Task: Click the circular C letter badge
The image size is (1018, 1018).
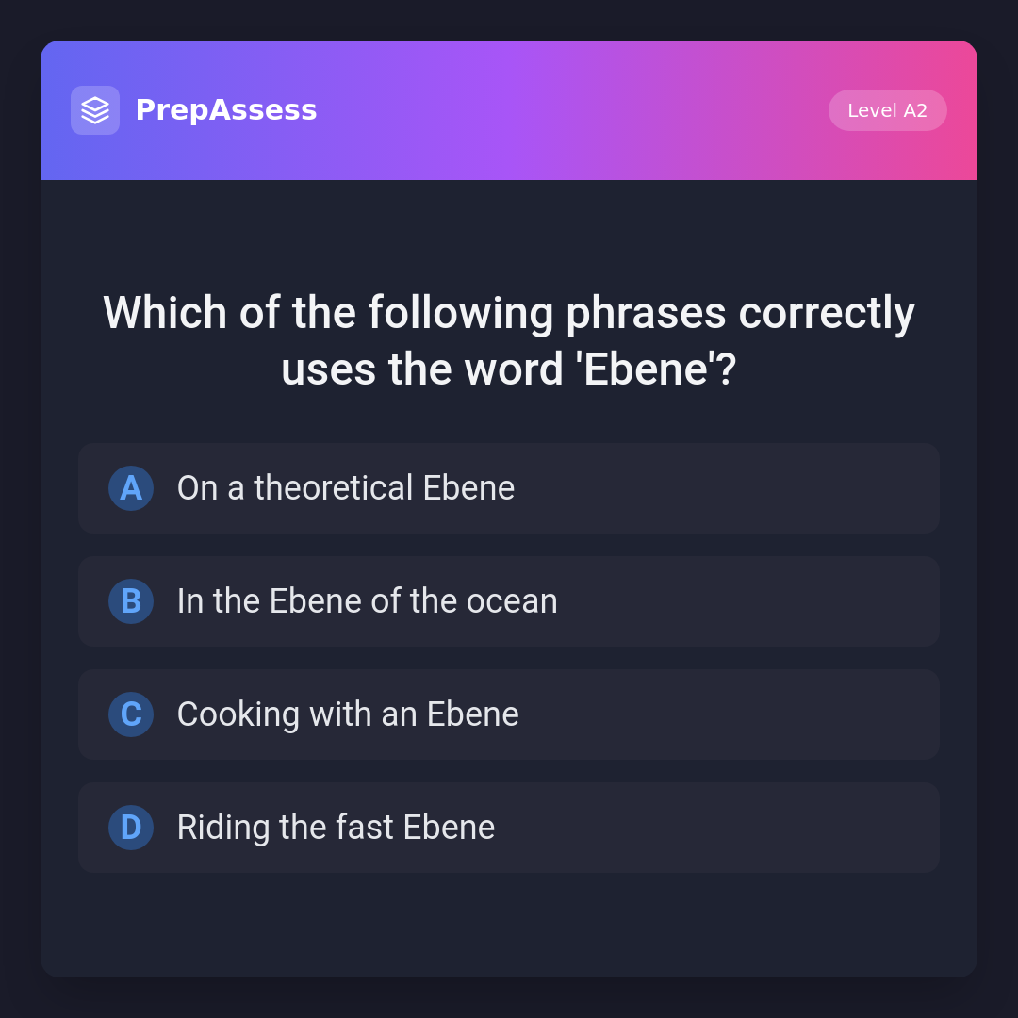Action: 131,714
